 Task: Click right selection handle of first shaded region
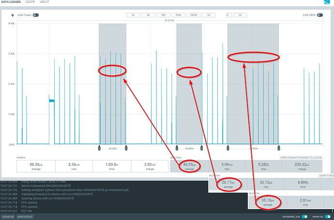point(126,147)
